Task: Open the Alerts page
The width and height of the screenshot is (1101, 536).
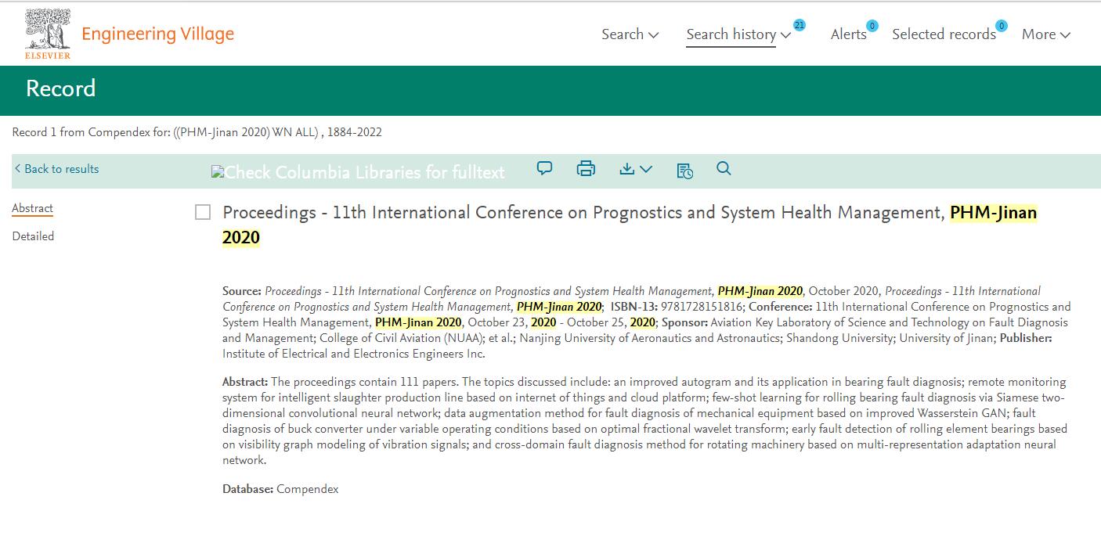Action: [x=848, y=34]
